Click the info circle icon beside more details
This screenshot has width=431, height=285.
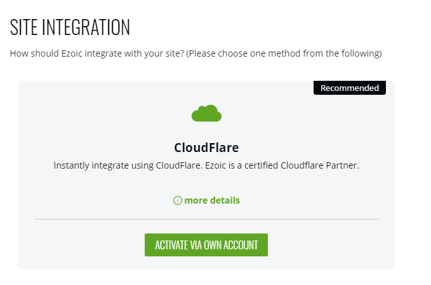(178, 200)
